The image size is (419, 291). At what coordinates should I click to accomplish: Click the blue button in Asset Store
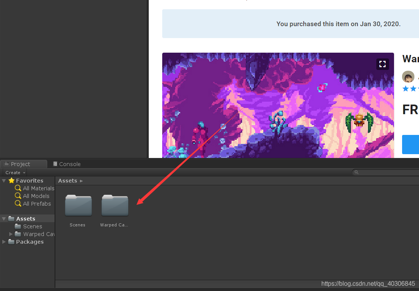coord(411,145)
